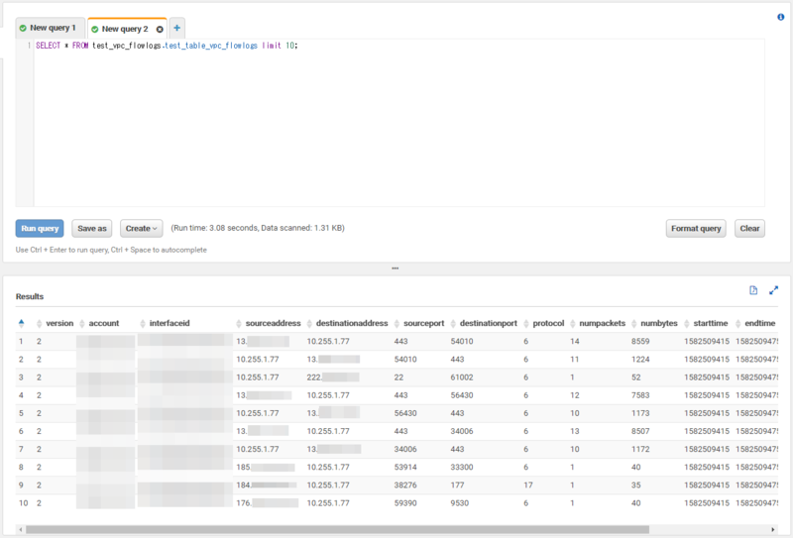Image resolution: width=793 pixels, height=538 pixels.
Task: Run the query
Action: pyautogui.click(x=40, y=228)
